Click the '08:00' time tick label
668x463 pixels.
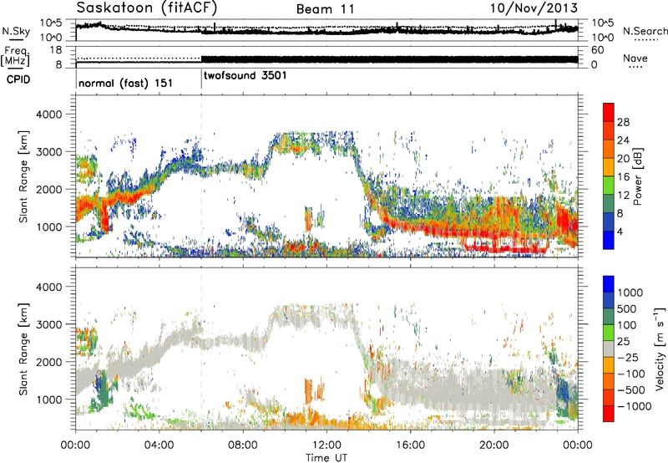pos(243,445)
